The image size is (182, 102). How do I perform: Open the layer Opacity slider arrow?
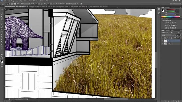[x=180, y=35]
